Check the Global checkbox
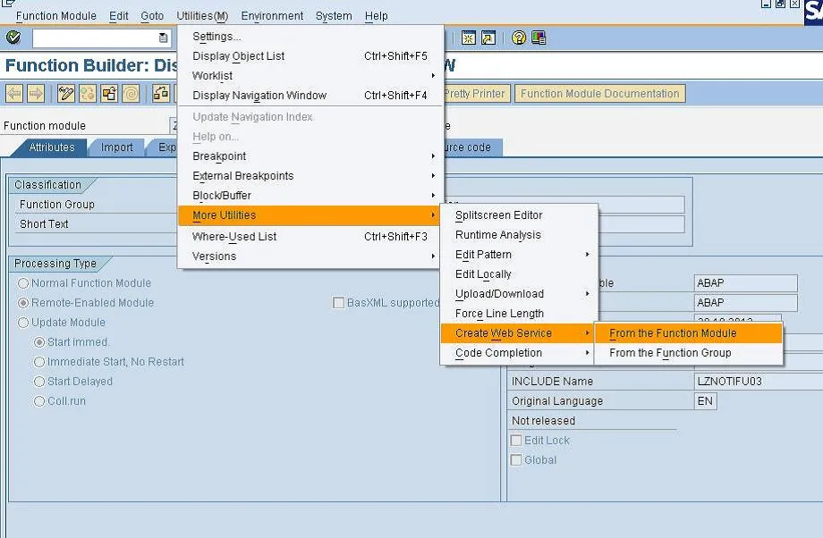 (516, 459)
